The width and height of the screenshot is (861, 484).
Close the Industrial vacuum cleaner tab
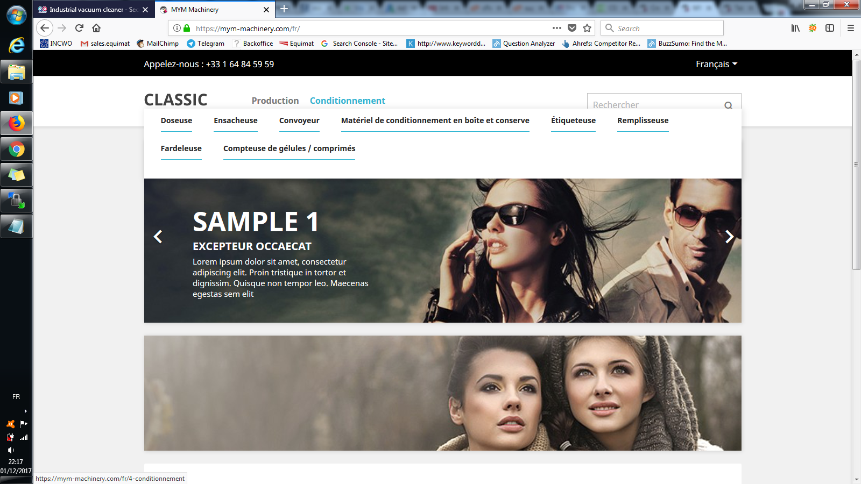[145, 10]
